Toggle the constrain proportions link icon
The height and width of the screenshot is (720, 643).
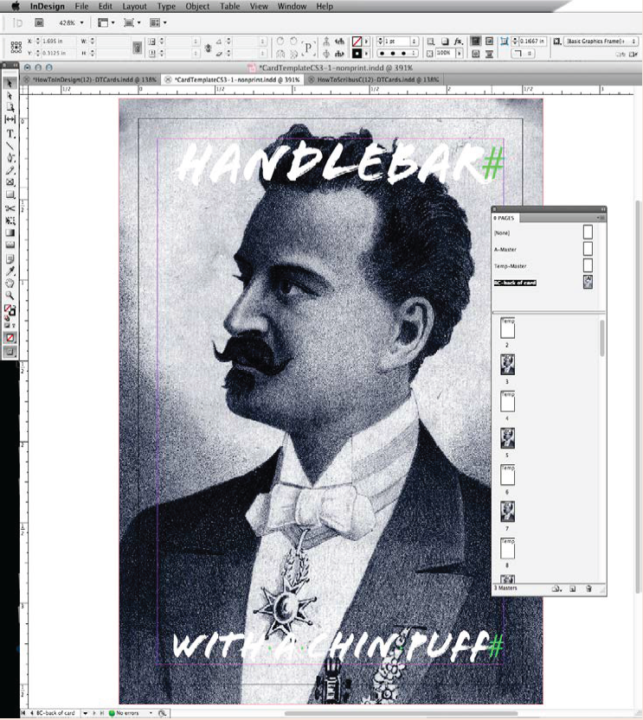136,47
